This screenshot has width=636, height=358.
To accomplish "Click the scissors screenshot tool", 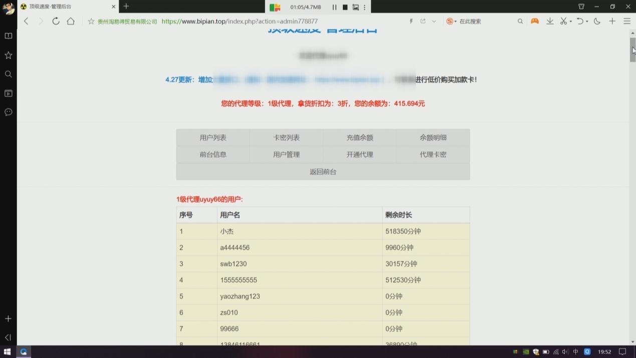I will tap(563, 21).
